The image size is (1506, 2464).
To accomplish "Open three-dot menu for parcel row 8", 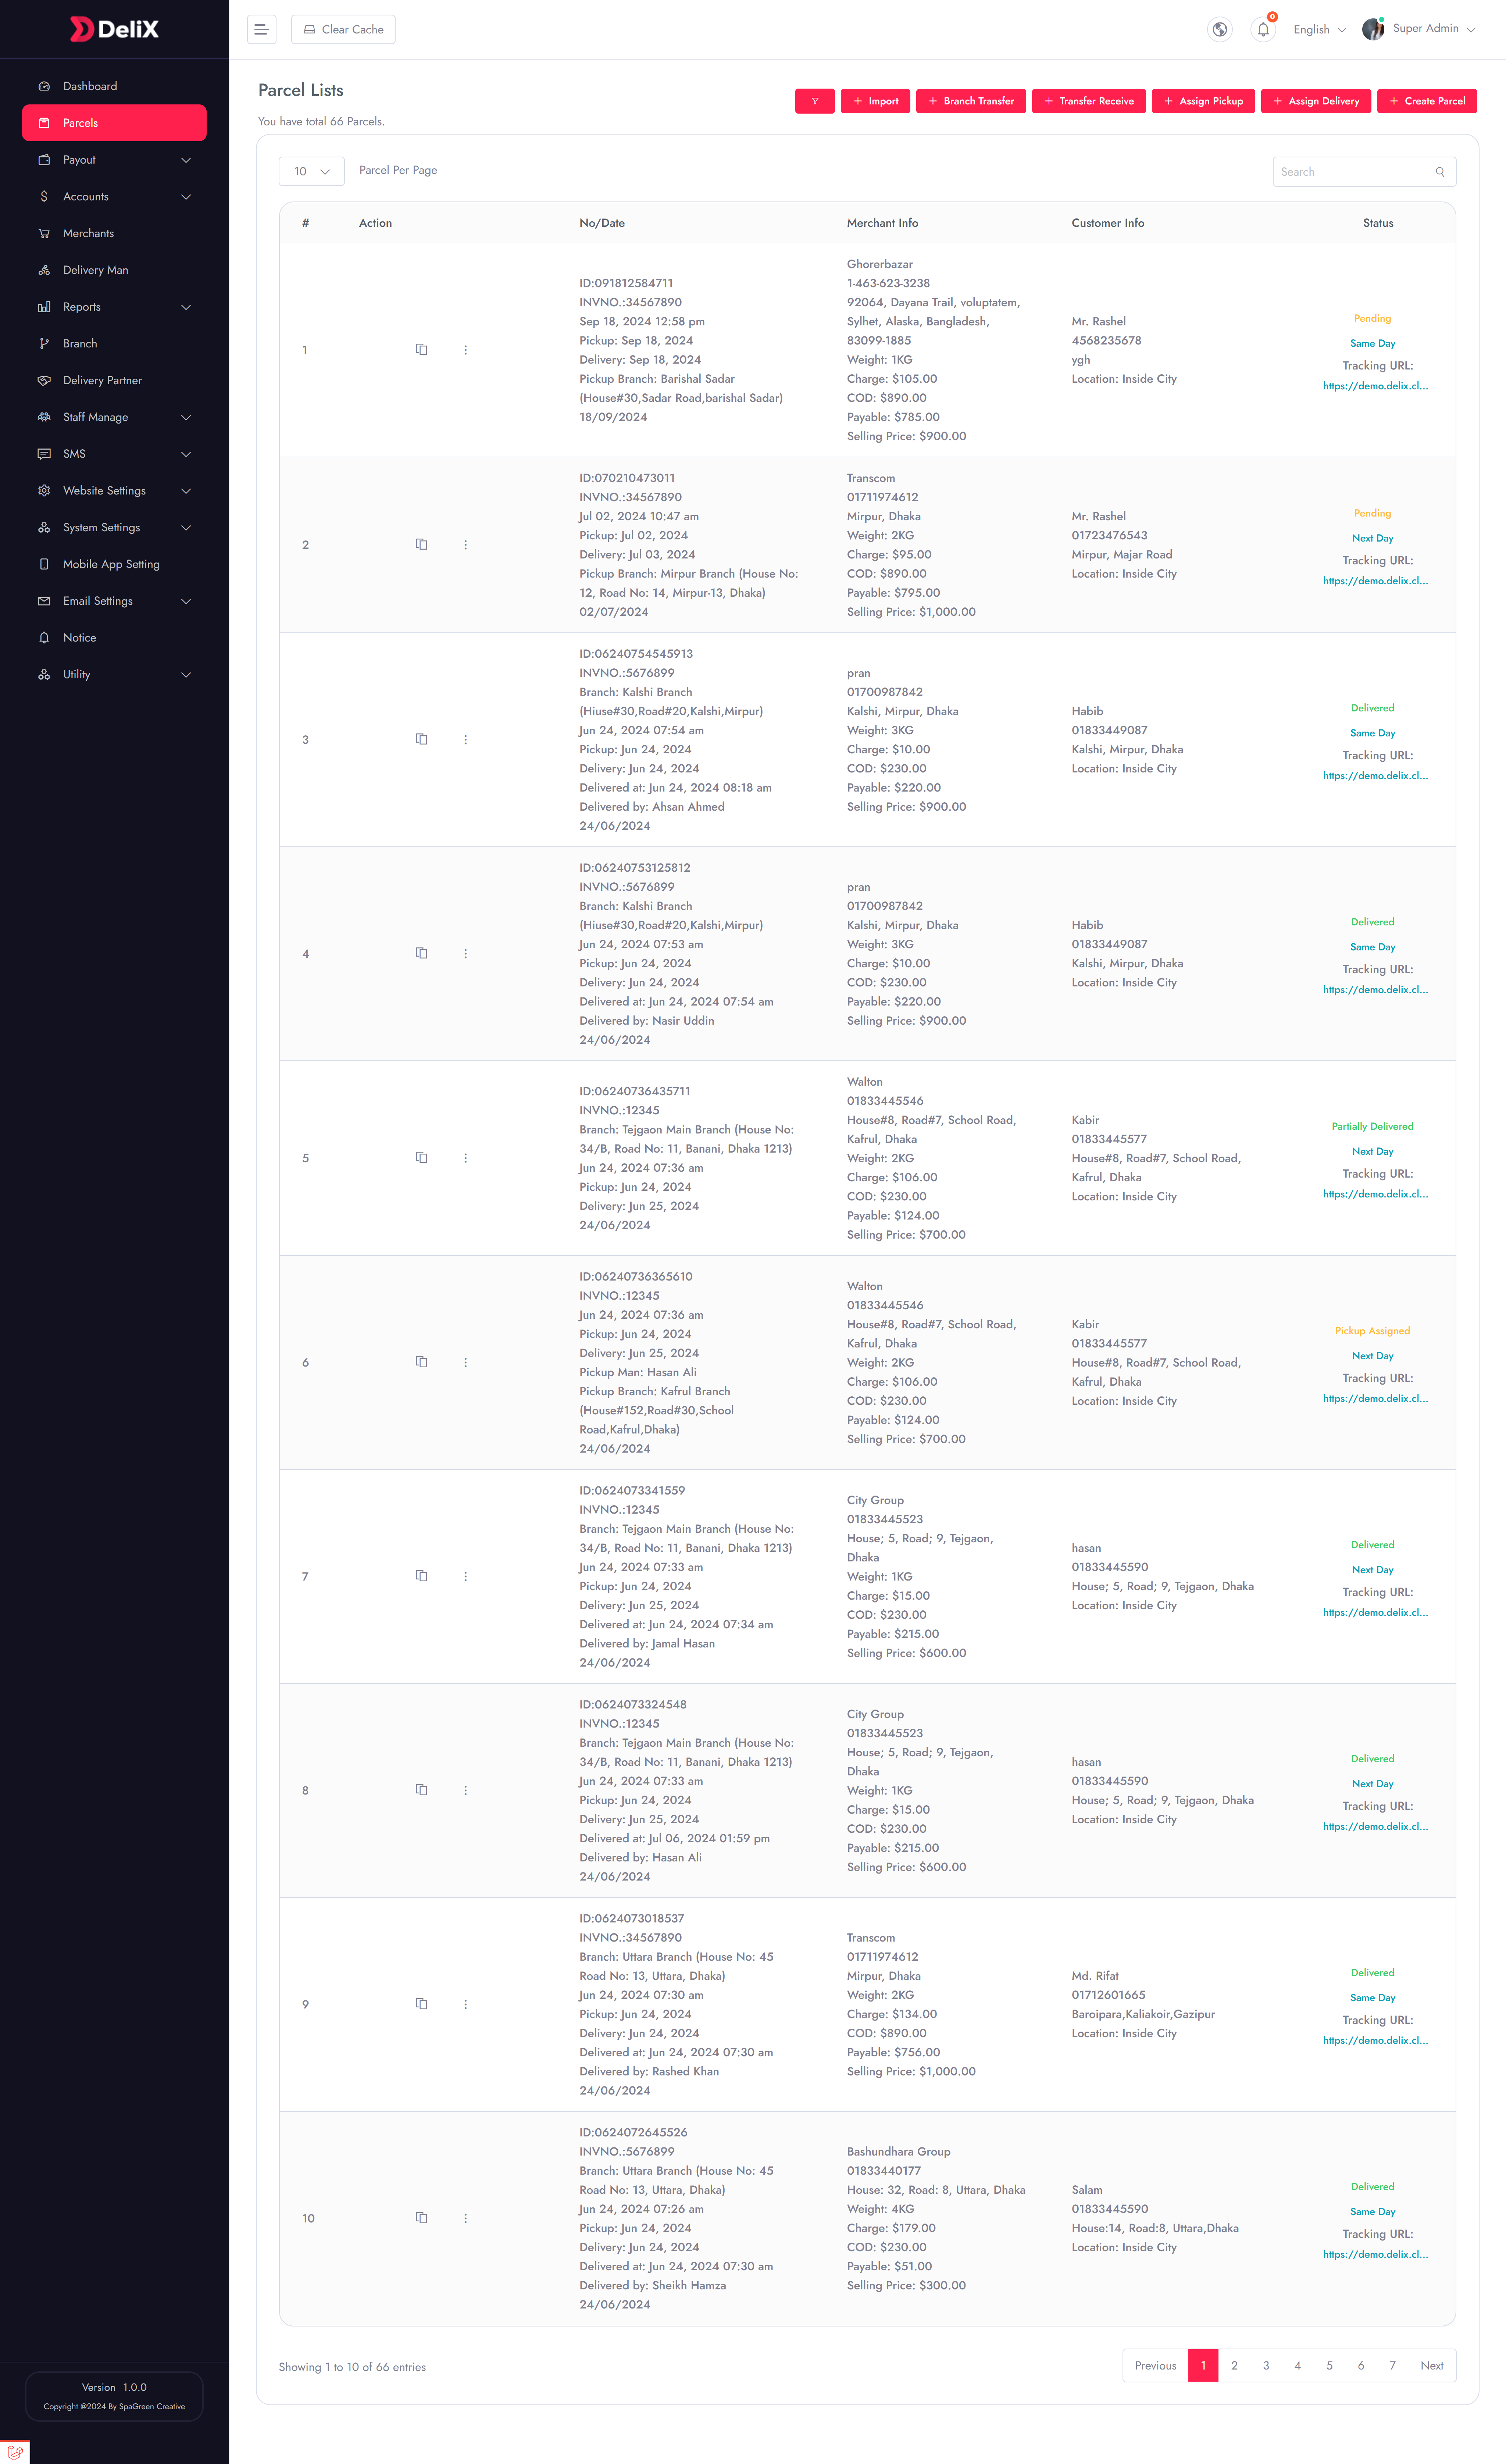I will pyautogui.click(x=465, y=1790).
